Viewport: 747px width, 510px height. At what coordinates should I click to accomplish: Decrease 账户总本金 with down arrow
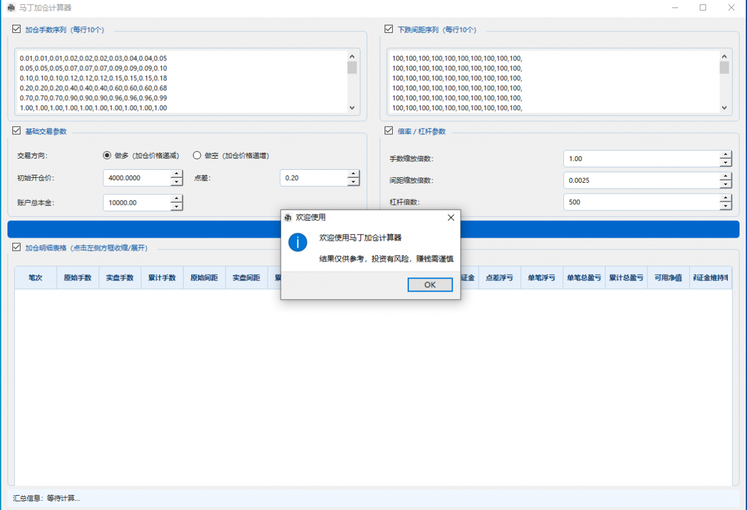coord(177,206)
